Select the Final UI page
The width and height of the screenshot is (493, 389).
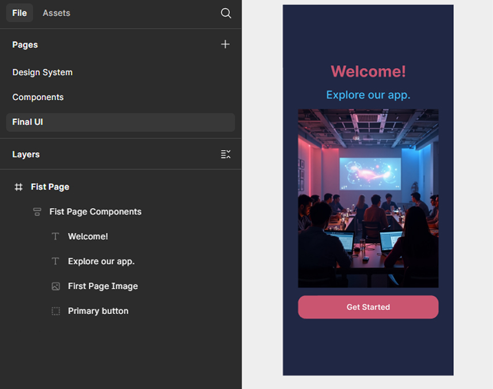121,122
